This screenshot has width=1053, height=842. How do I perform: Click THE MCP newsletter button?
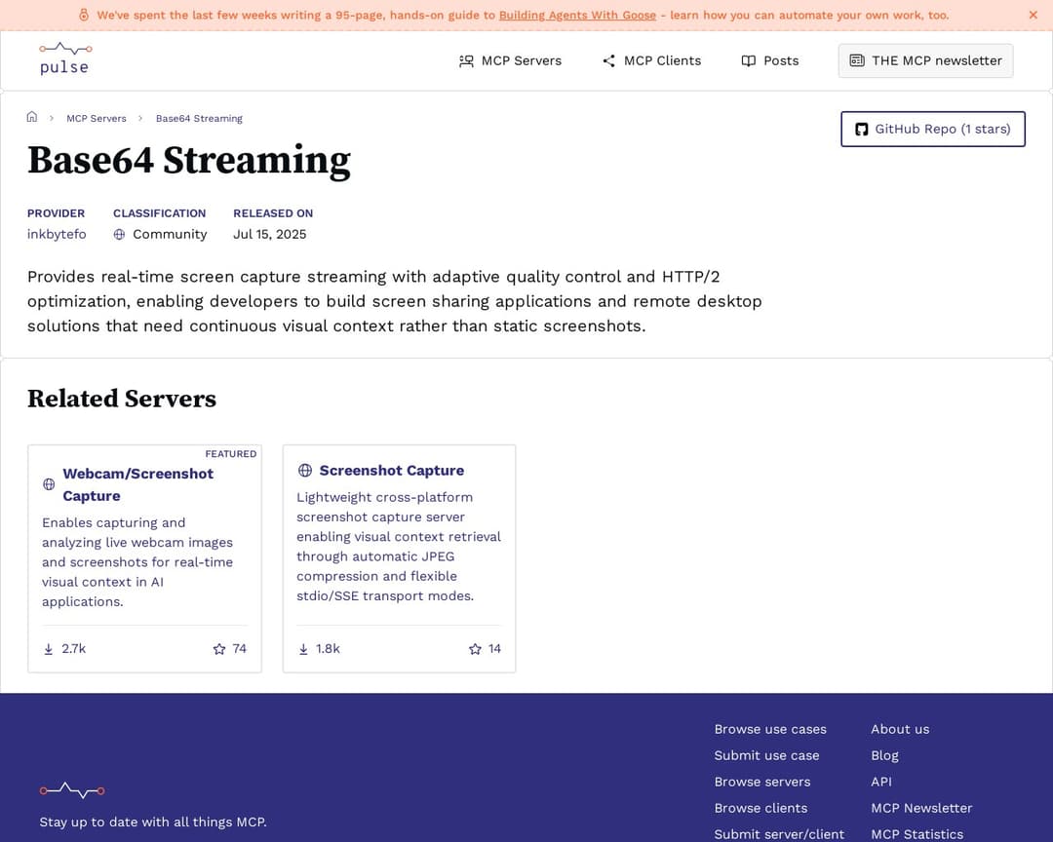click(x=925, y=60)
